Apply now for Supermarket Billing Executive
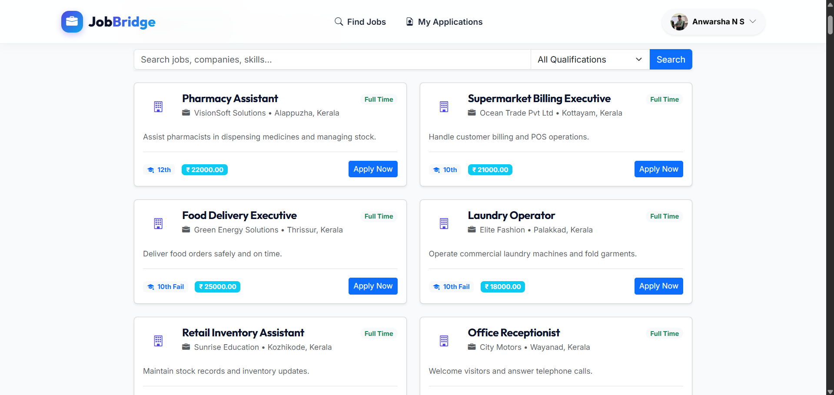Viewport: 834px width, 395px height. [x=658, y=169]
